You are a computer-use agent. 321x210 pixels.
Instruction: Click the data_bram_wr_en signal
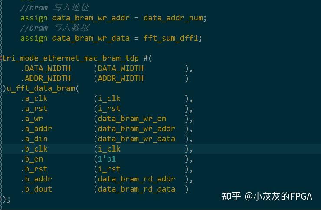coord(132,119)
